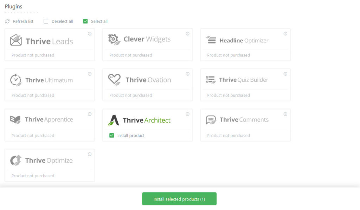The image size is (360, 210).
Task: Click the Refresh list link text
Action: click(x=23, y=21)
